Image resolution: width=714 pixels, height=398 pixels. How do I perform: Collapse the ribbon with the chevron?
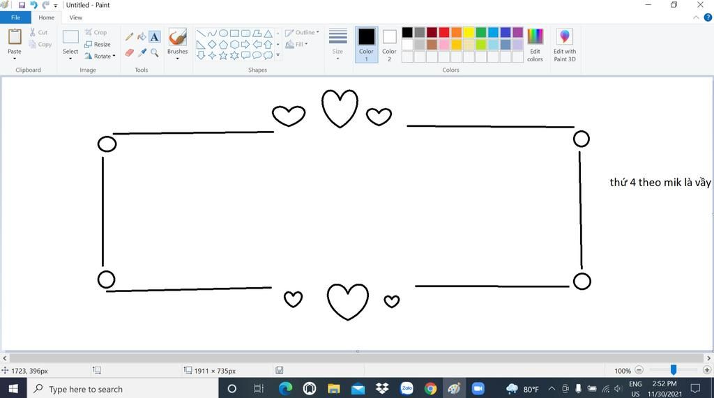point(696,17)
